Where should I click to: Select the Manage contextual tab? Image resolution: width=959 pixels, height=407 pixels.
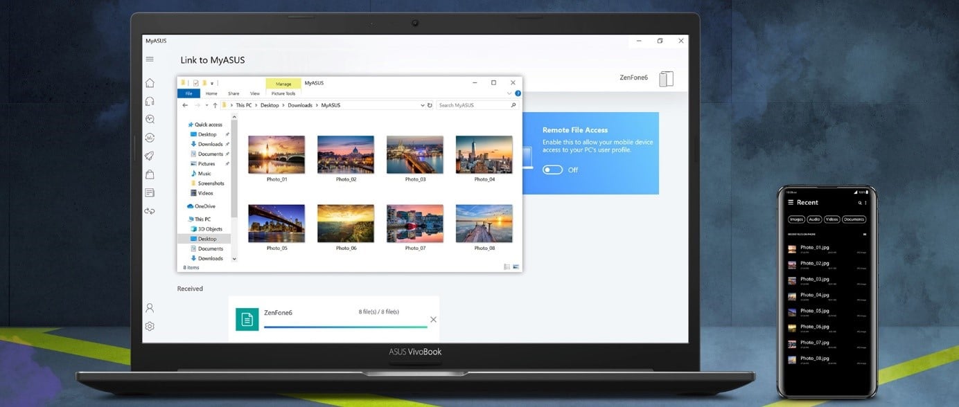click(x=283, y=84)
